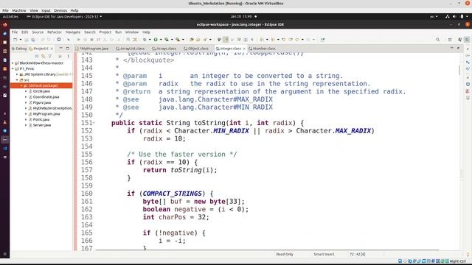
Task: Click the Open Task search toolbar icon
Action: pyautogui.click(x=198, y=39)
